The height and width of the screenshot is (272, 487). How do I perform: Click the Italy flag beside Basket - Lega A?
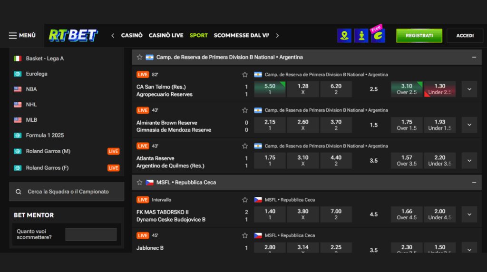point(18,58)
